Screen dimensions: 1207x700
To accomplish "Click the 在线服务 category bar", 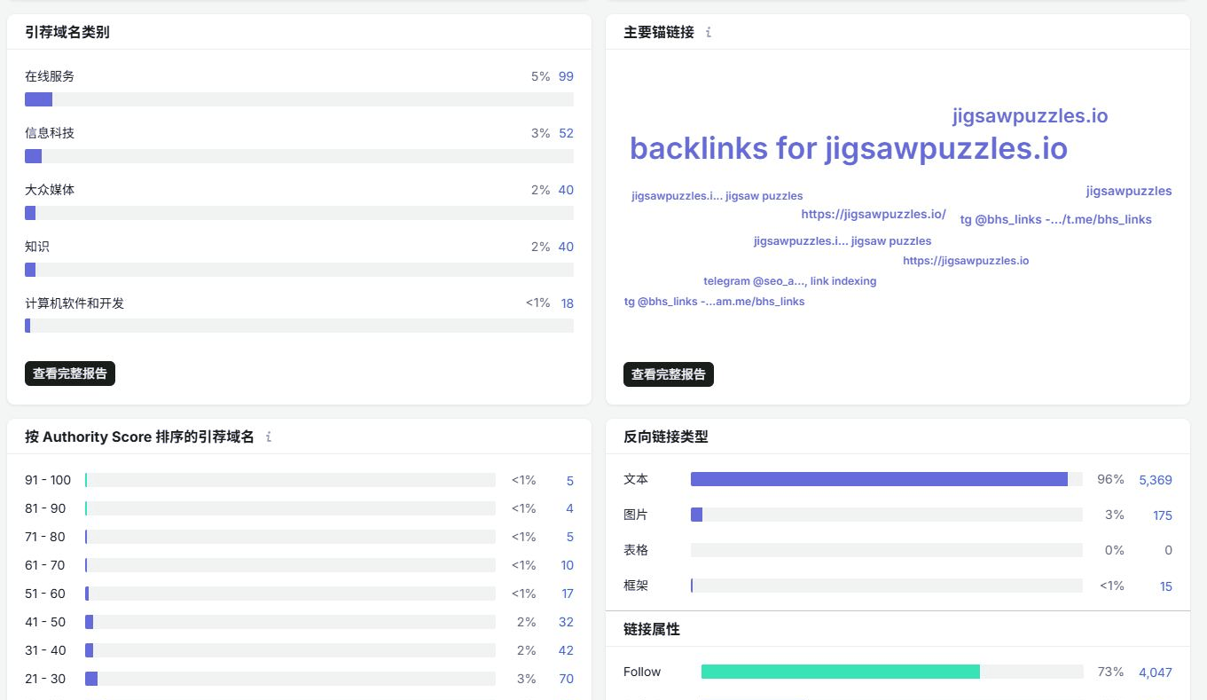I will pos(299,99).
